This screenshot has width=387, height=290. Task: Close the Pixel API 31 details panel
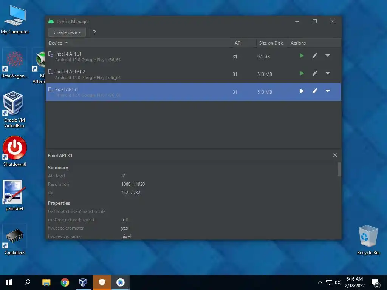(x=335, y=155)
